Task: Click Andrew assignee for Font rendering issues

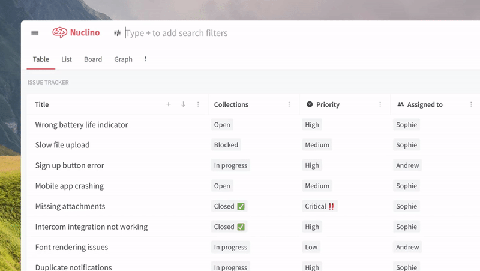Action: pyautogui.click(x=407, y=247)
